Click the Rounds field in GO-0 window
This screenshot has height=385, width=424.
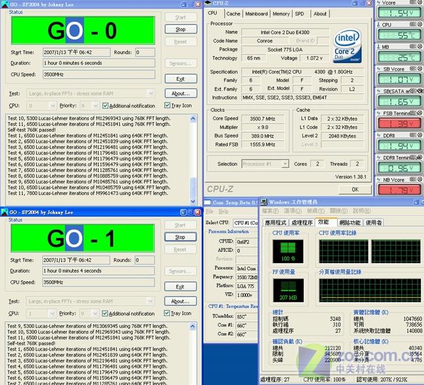click(145, 52)
